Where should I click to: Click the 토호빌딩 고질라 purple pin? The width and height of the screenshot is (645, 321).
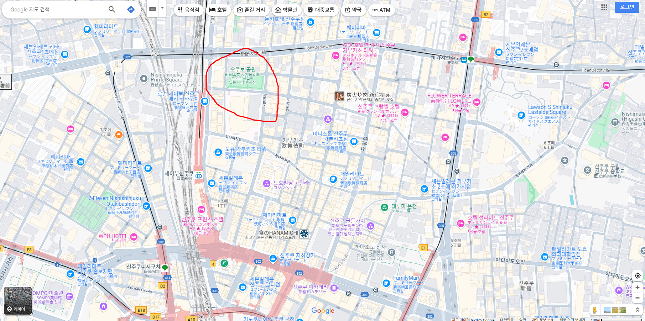click(x=266, y=184)
